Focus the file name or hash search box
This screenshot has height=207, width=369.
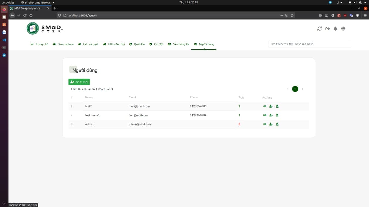tap(309, 44)
